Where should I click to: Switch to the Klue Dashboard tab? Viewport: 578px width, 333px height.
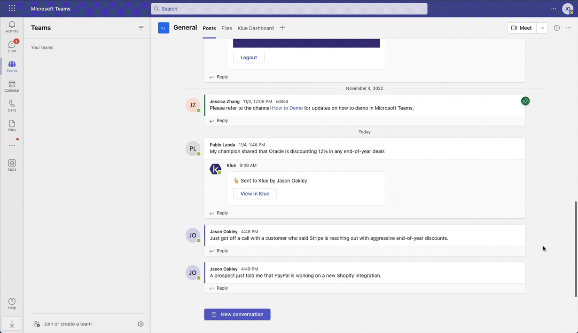256,28
